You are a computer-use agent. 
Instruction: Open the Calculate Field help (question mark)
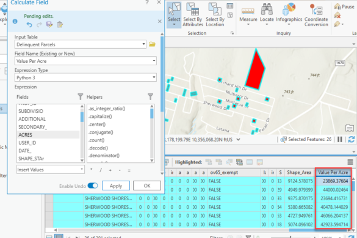[x=147, y=2]
